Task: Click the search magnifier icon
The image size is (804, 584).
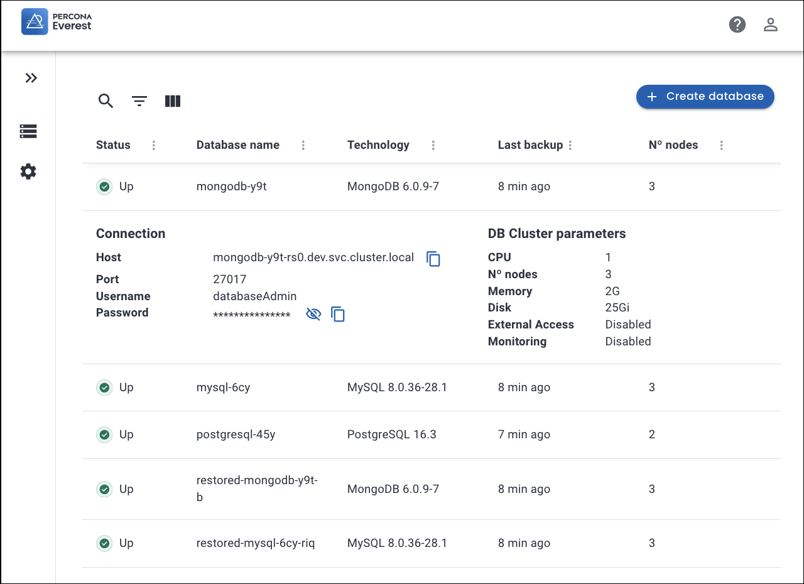Action: 106,101
